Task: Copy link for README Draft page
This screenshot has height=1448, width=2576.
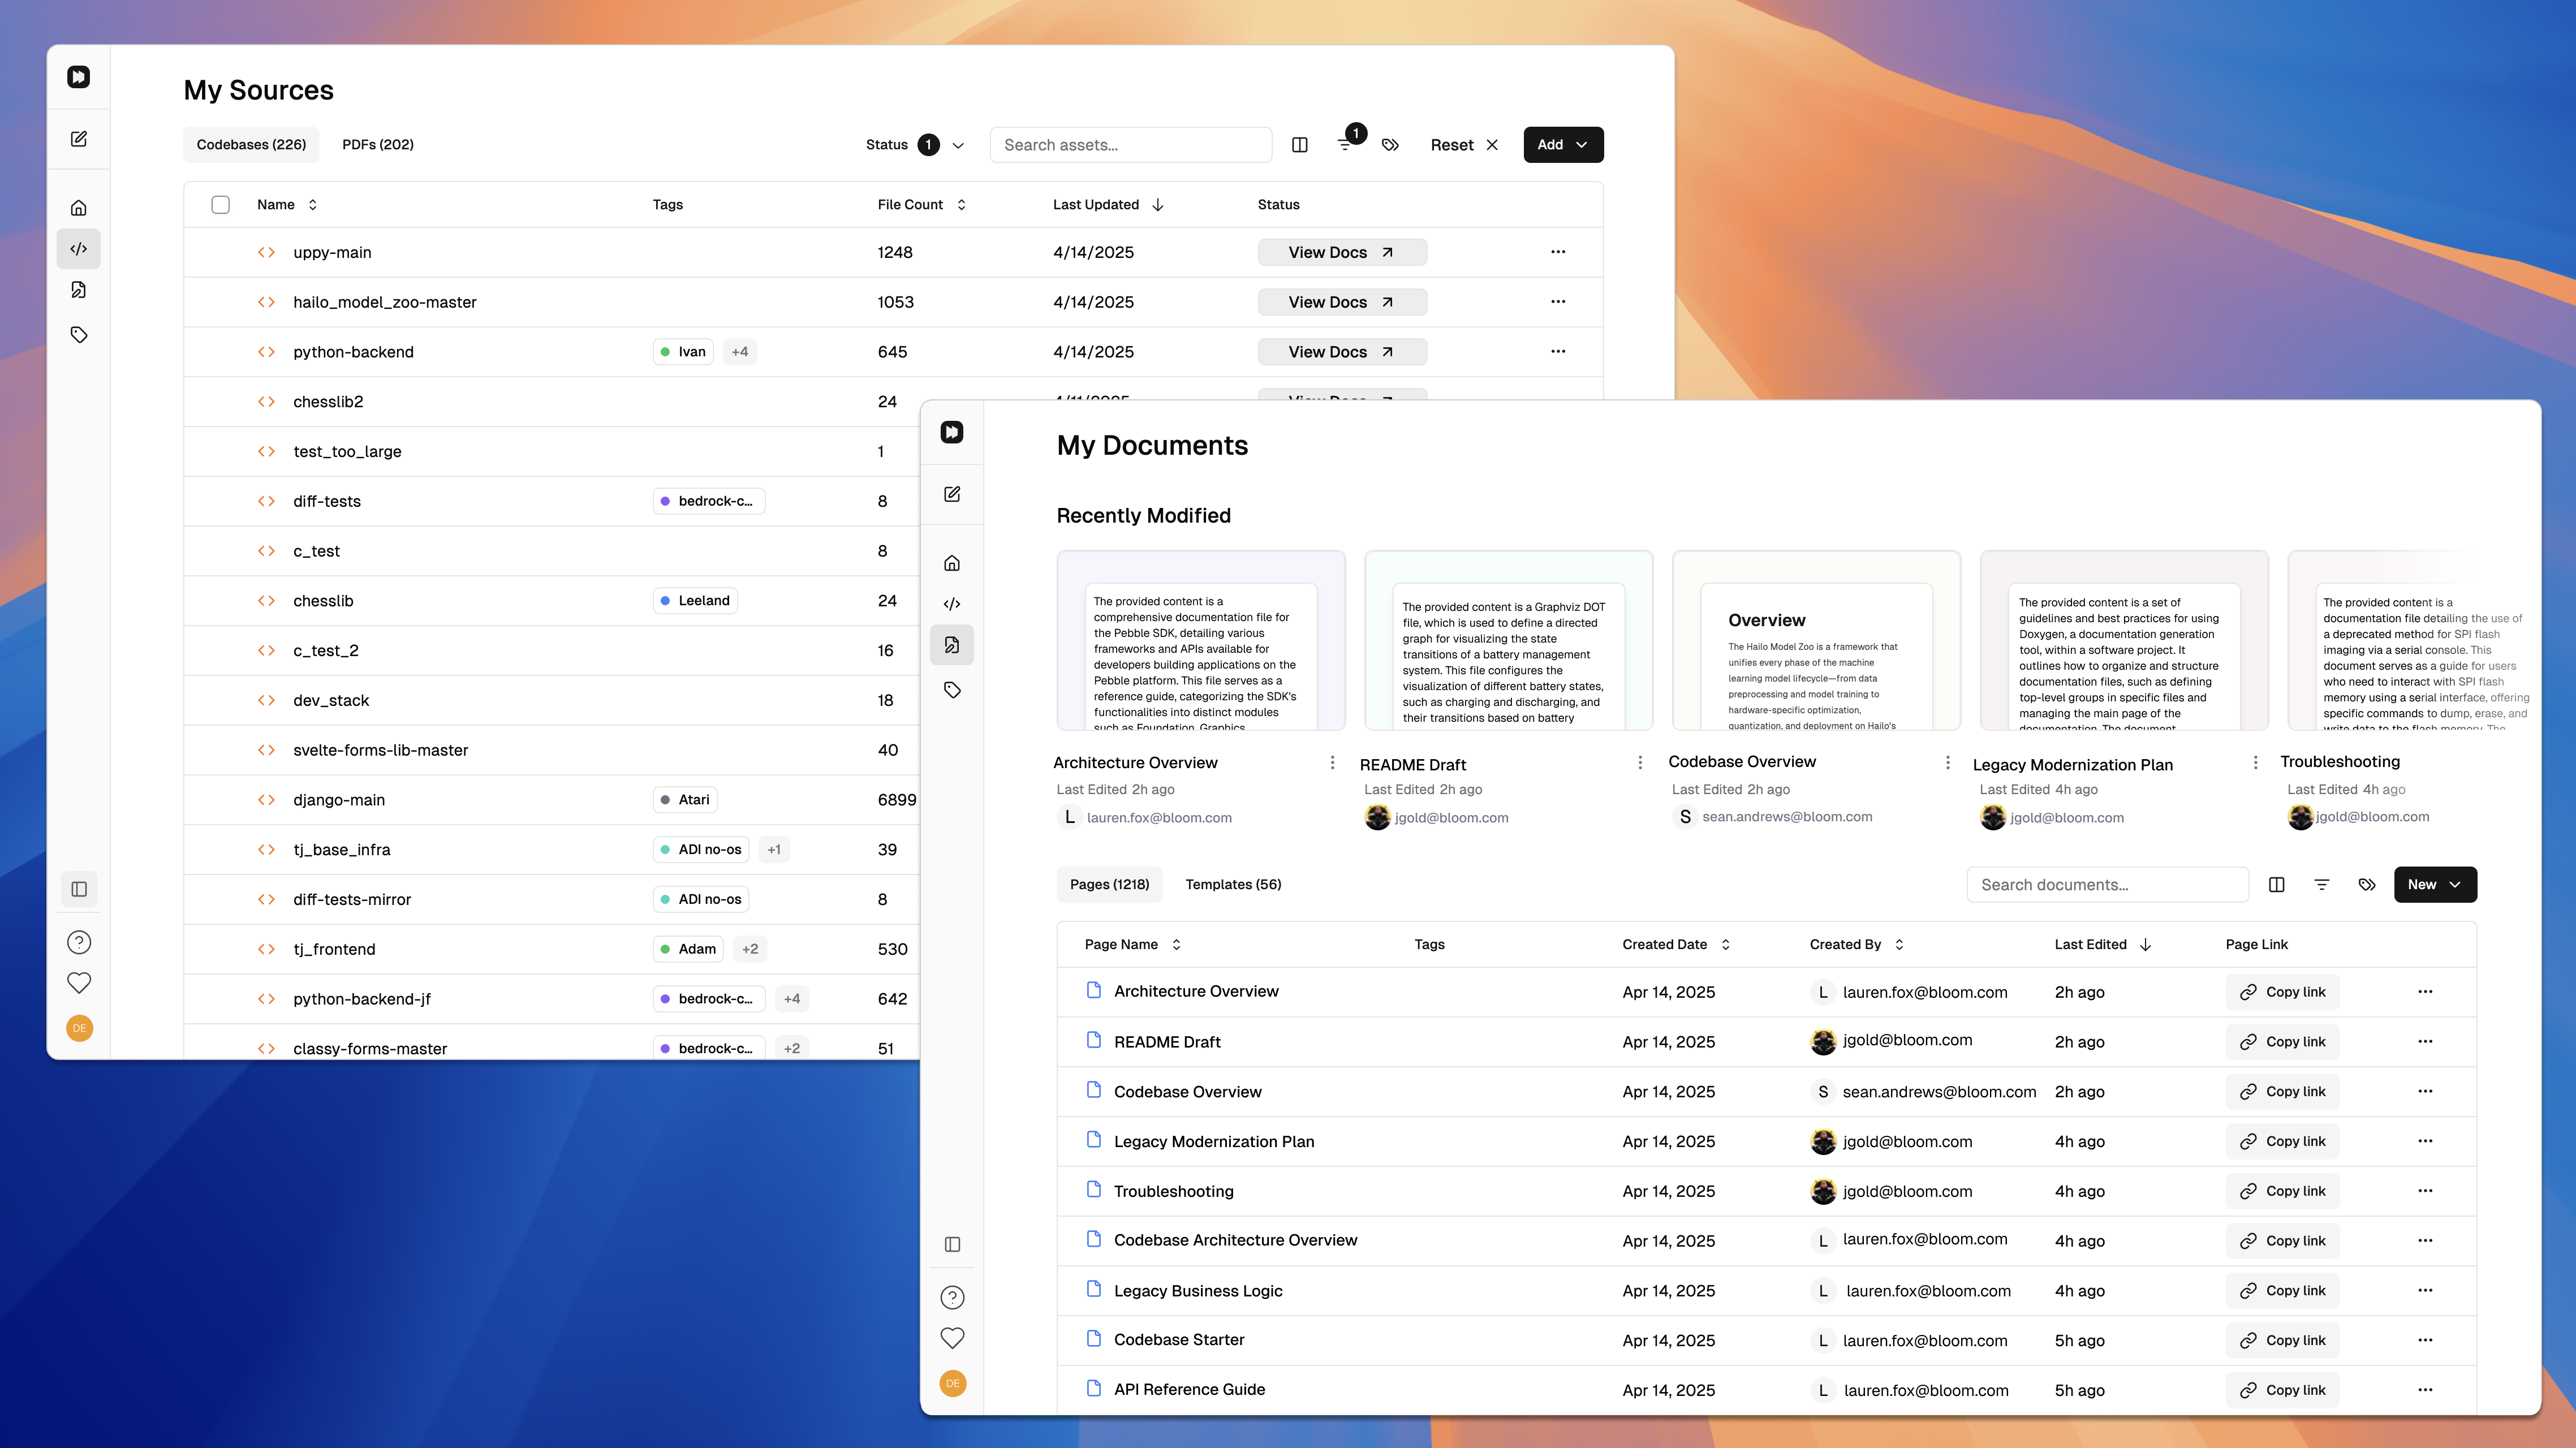Action: (x=2282, y=1042)
